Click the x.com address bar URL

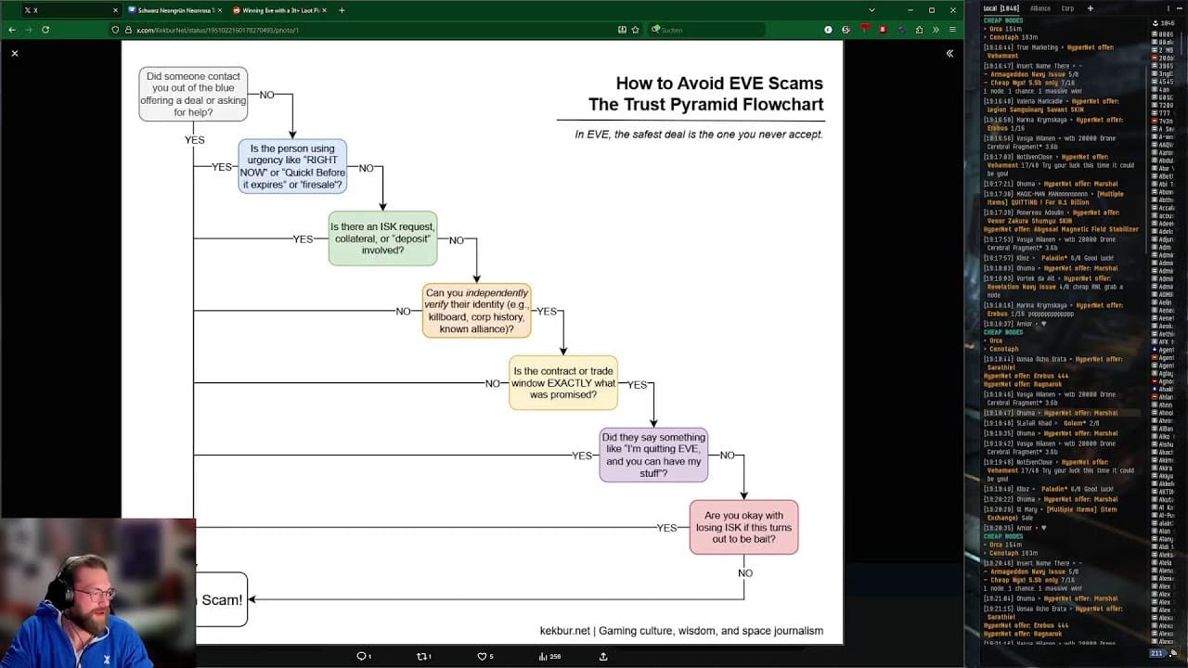pyautogui.click(x=217, y=30)
